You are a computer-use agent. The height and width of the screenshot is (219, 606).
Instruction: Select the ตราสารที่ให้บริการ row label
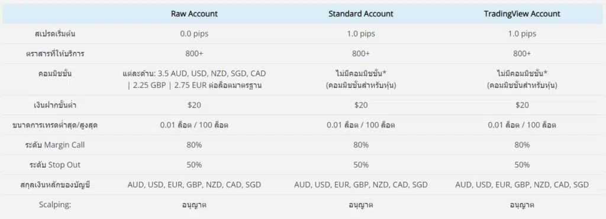(55, 54)
